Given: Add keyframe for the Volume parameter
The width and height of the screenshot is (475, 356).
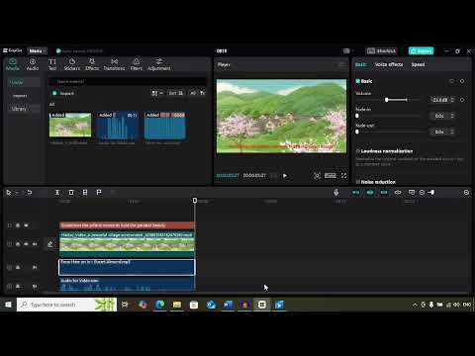Looking at the screenshot, I should 462,100.
